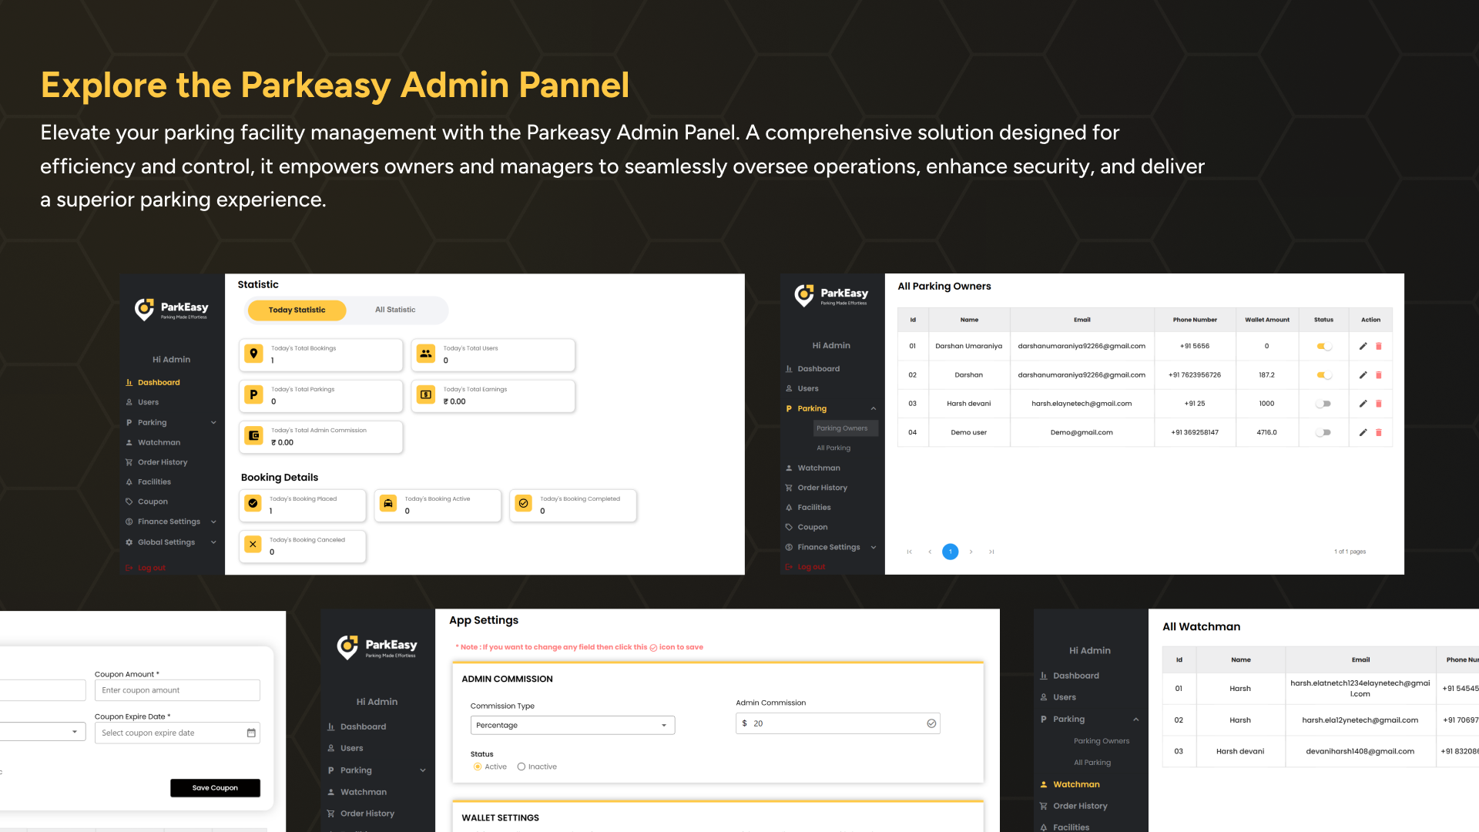Enable status toggle for Harsh devani
The image size is (1479, 832).
pyautogui.click(x=1323, y=404)
